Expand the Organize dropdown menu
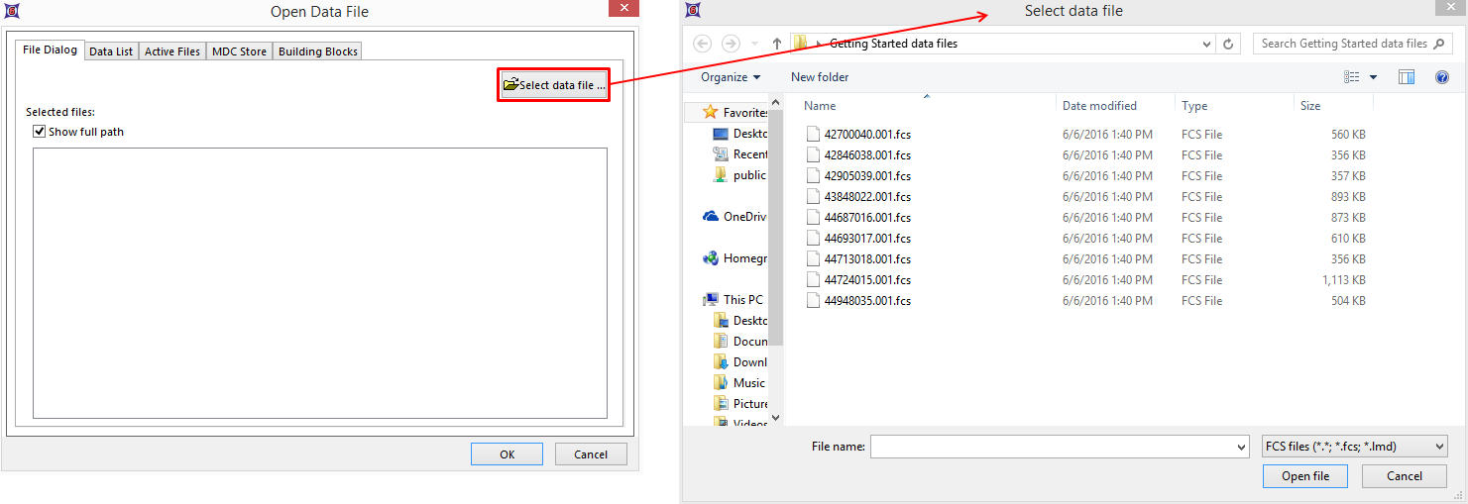Viewport: 1468px width, 504px height. (x=731, y=77)
